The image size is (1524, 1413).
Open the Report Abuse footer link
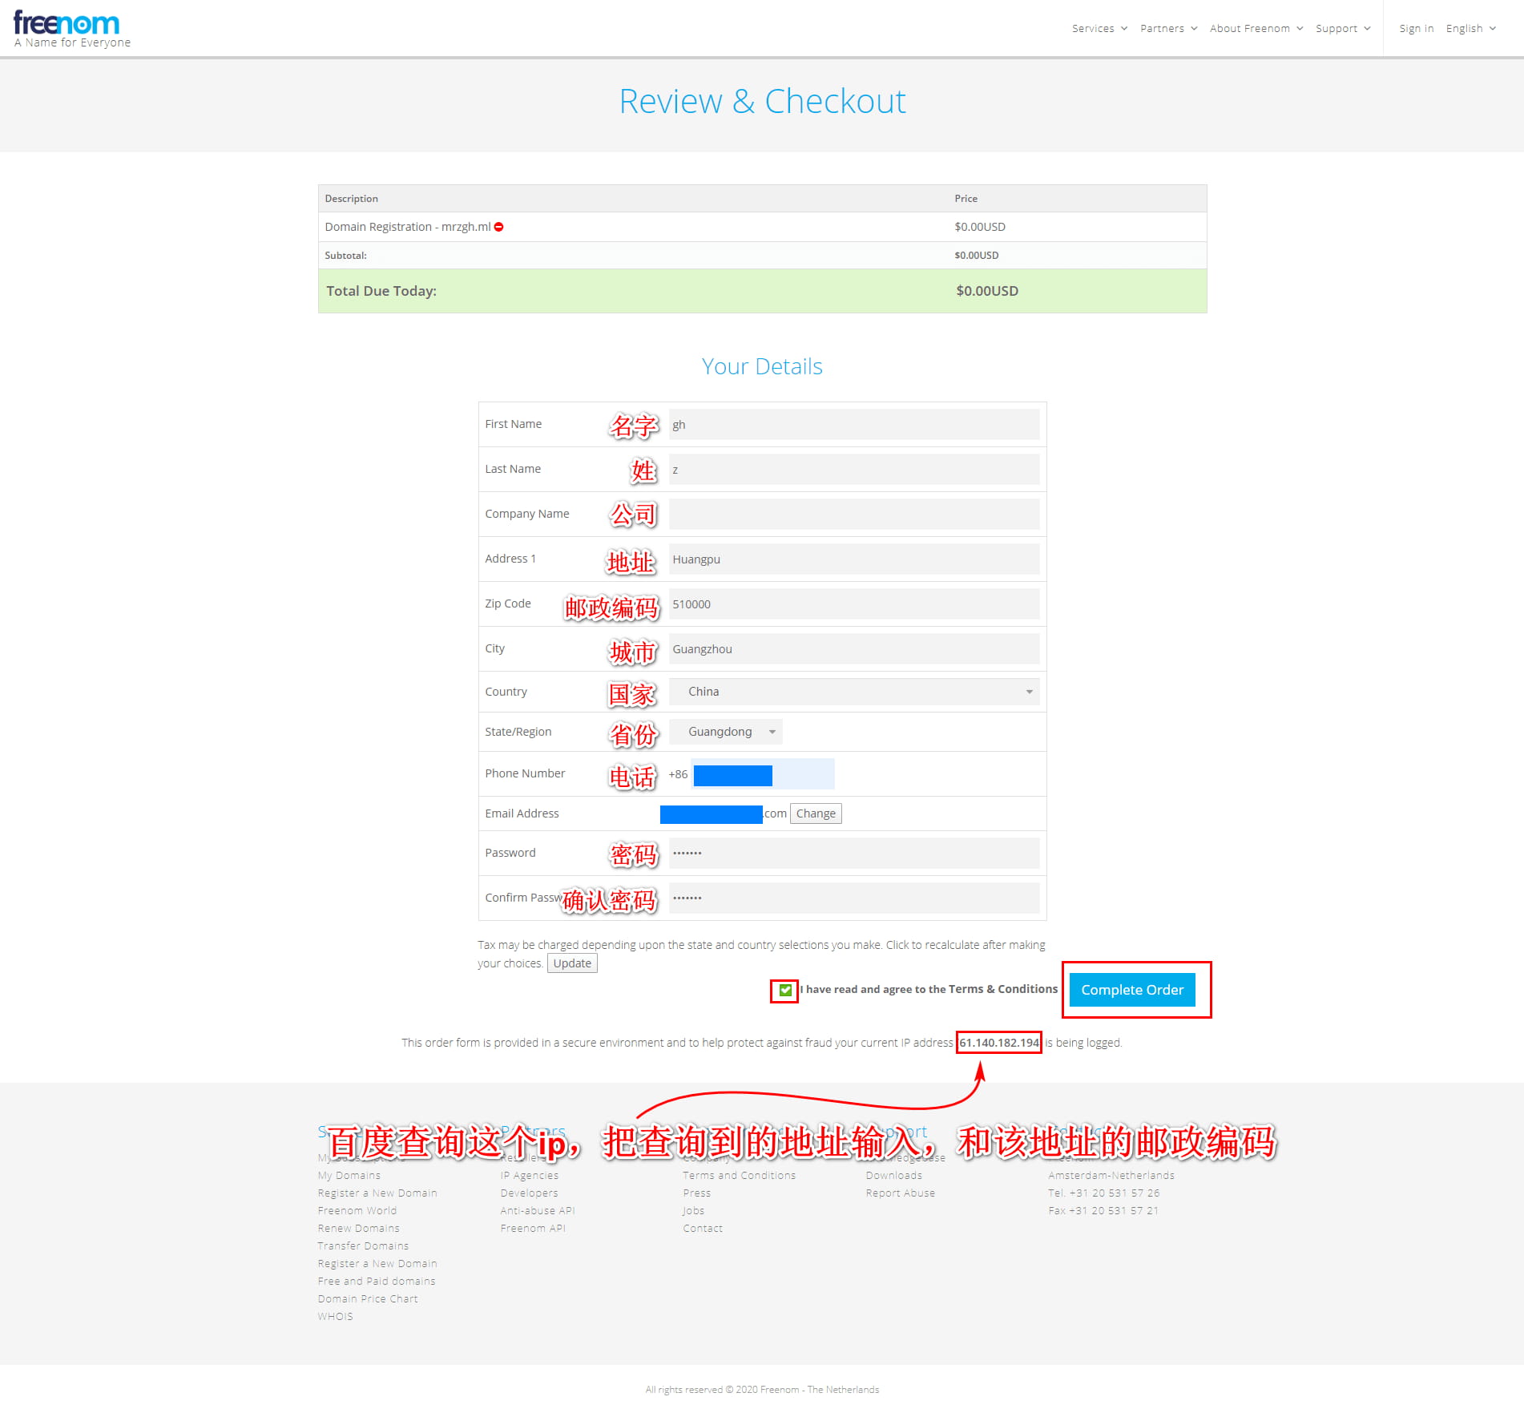pyautogui.click(x=900, y=1193)
